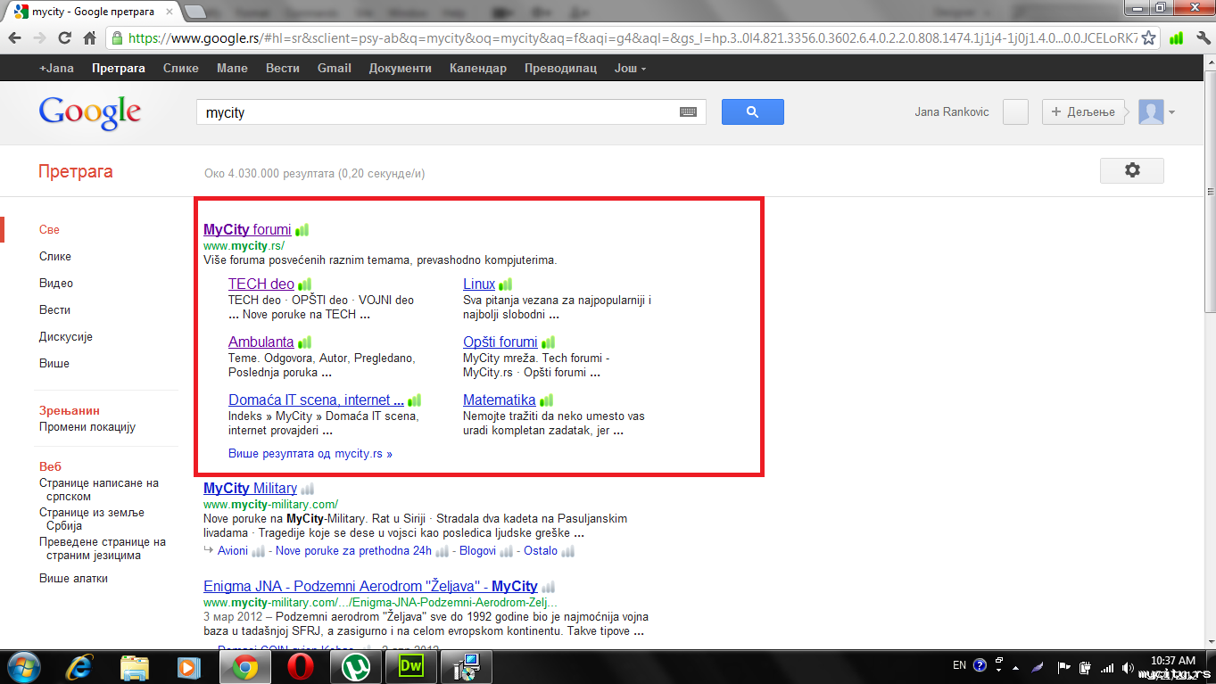Open the Још dropdown in the top bar

pyautogui.click(x=630, y=69)
